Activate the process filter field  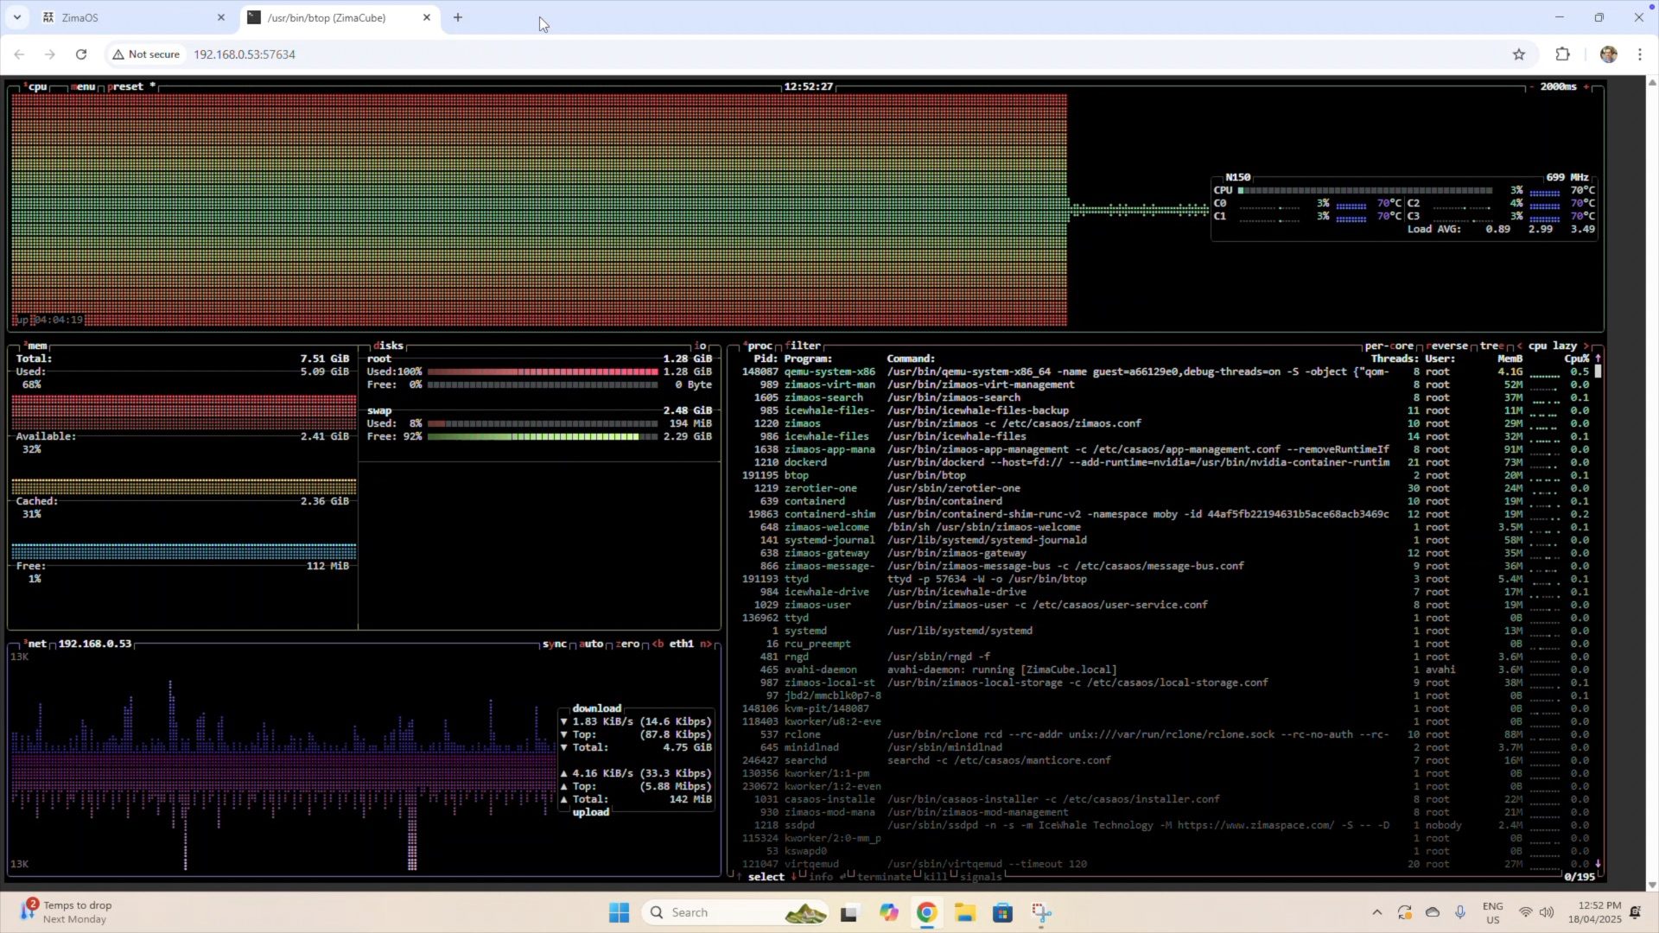click(804, 346)
